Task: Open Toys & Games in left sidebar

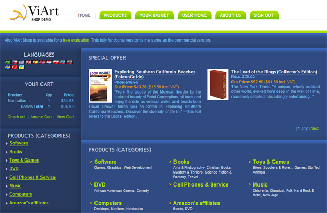Action: pos(24,160)
